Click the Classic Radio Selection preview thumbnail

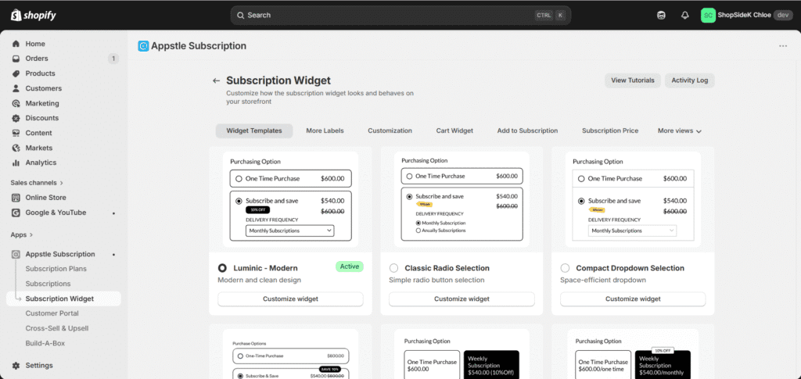pos(462,199)
